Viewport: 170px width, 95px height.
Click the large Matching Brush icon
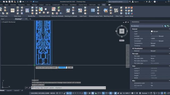[106, 11]
